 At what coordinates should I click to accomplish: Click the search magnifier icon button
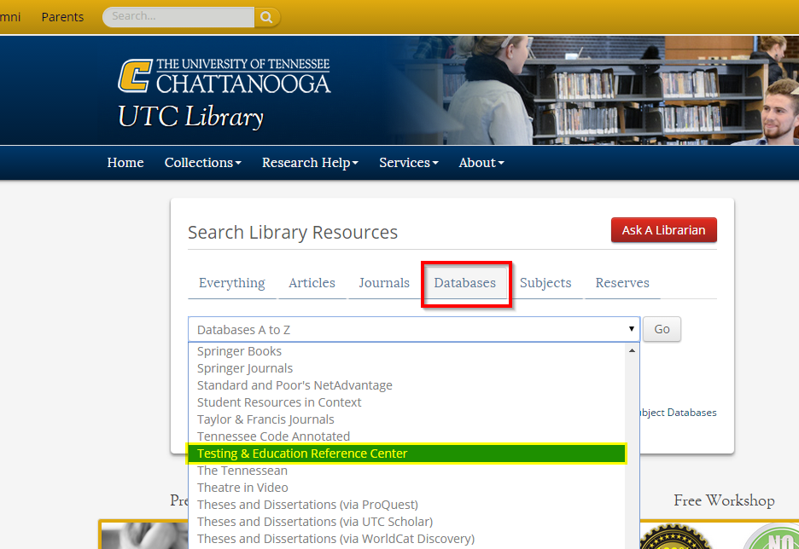point(267,17)
